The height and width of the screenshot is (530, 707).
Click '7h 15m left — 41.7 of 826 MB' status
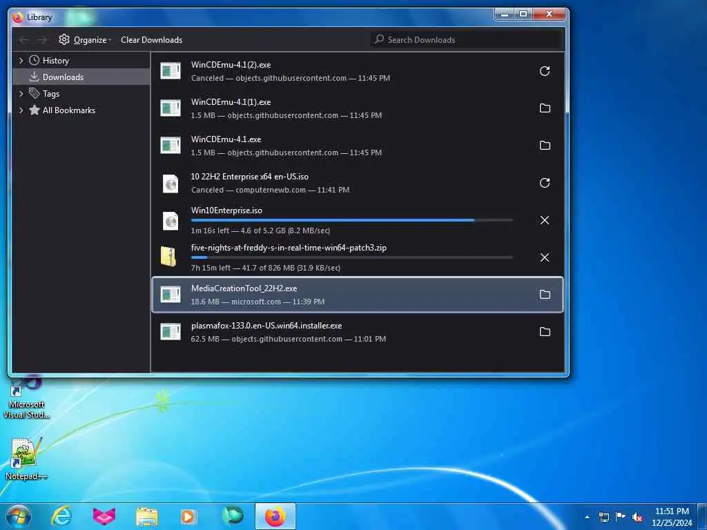[x=266, y=268]
